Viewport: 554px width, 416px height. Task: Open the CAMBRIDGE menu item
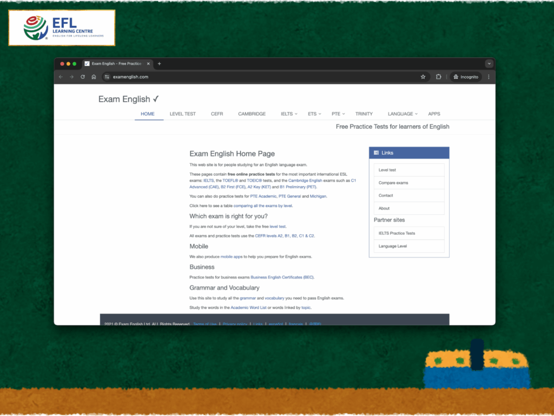(x=252, y=114)
